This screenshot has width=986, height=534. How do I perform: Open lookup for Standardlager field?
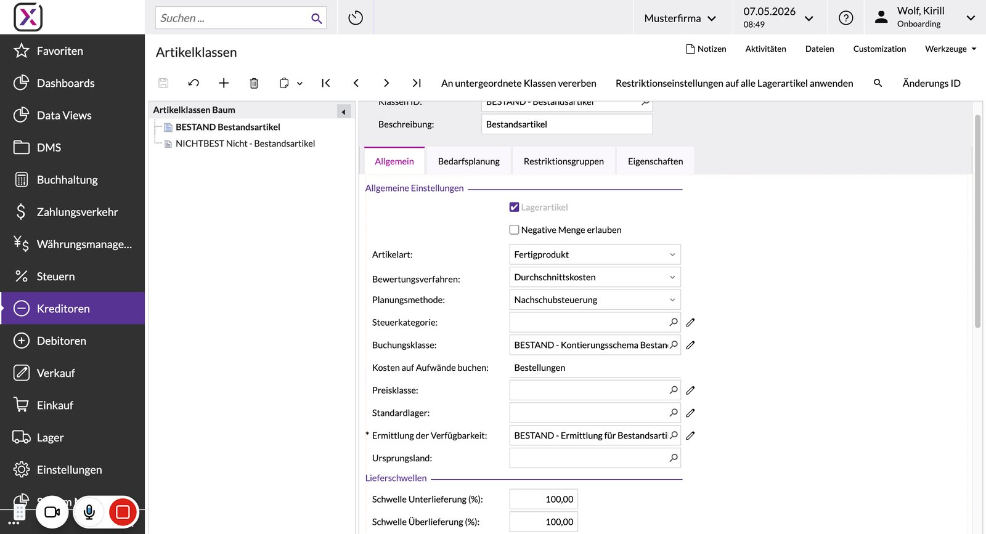[674, 413]
